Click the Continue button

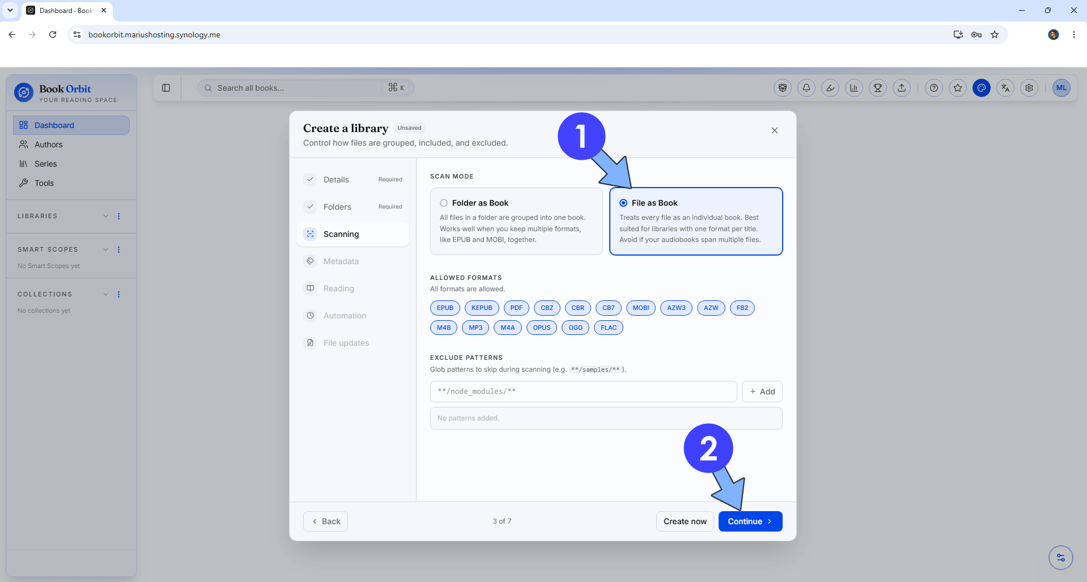(750, 521)
